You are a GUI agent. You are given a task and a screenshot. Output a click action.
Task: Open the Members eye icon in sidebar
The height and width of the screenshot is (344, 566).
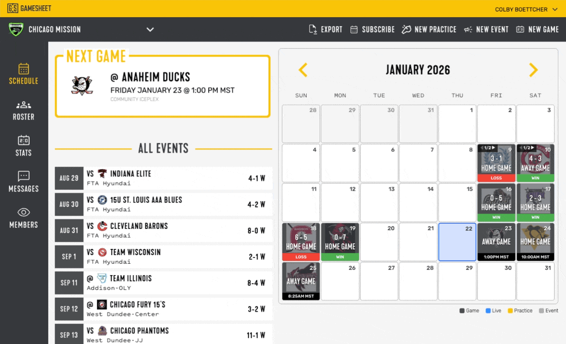pyautogui.click(x=24, y=212)
